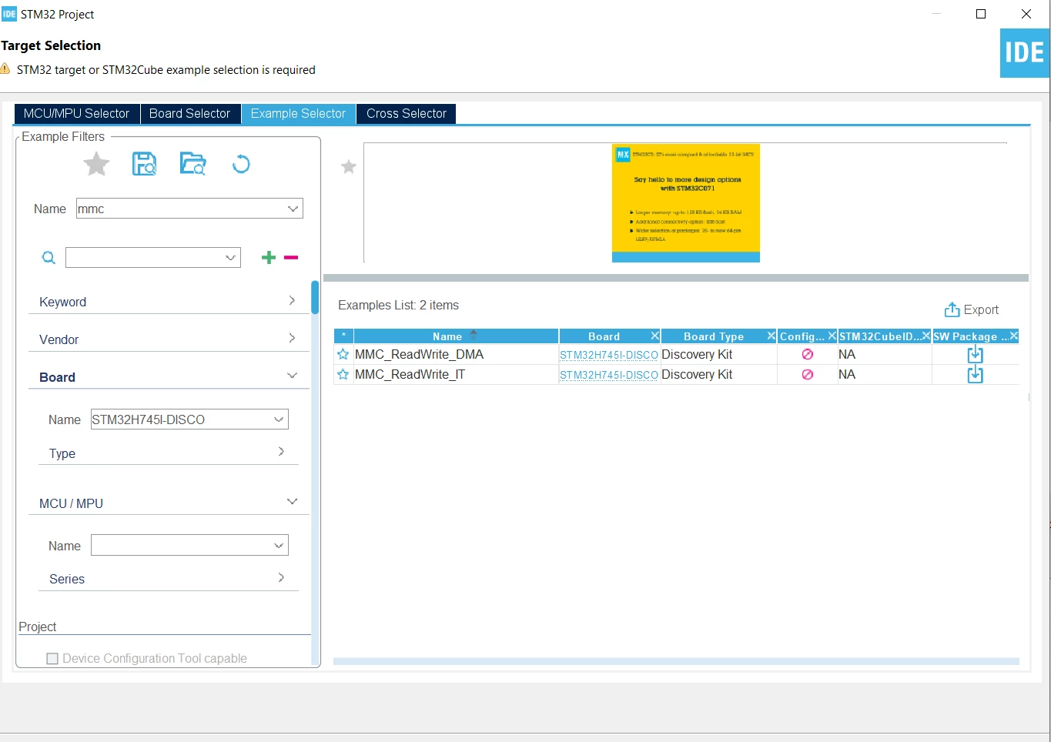Image resolution: width=1051 pixels, height=742 pixels.
Task: Reset all example filters
Action: [x=241, y=164]
